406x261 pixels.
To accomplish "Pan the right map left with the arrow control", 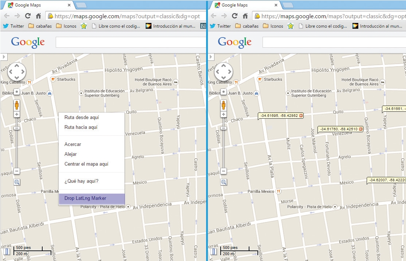I will coord(217,72).
